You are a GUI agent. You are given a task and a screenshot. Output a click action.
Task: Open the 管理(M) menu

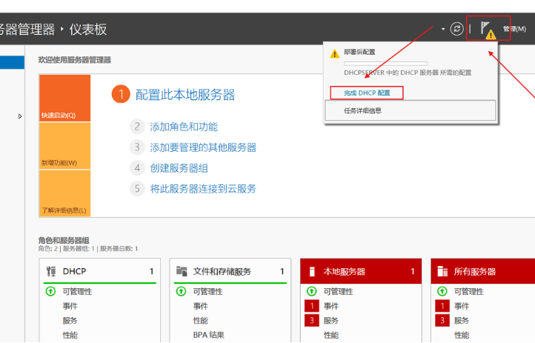pos(514,29)
